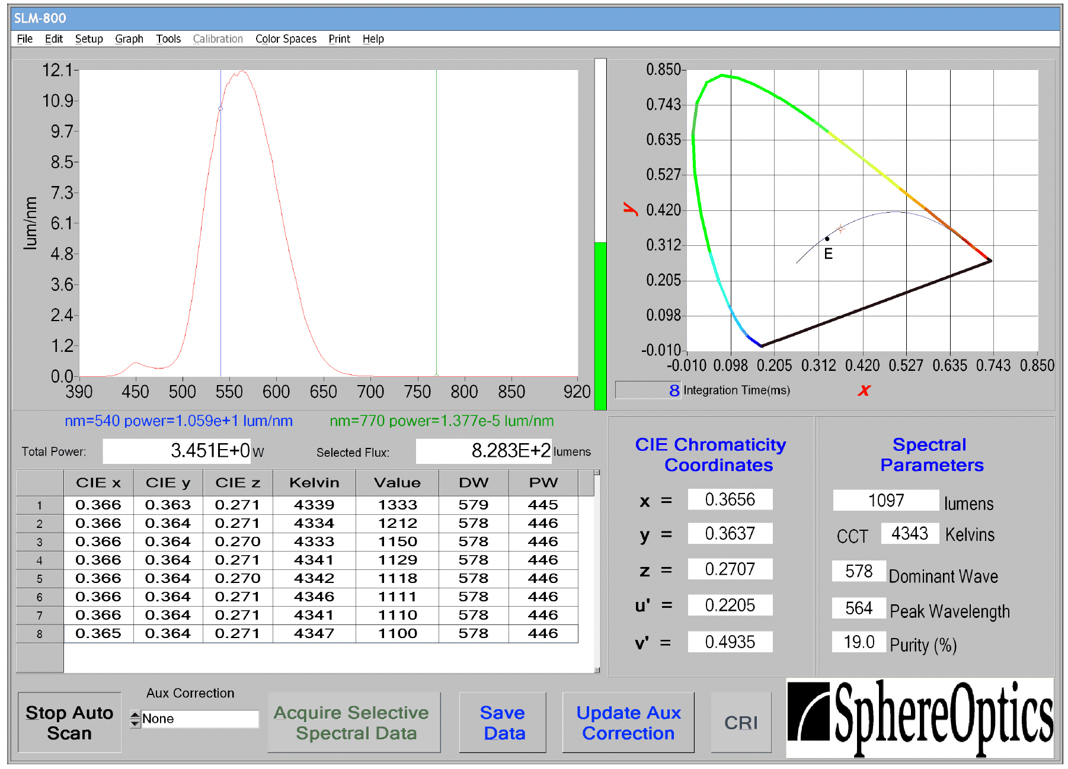This screenshot has height=769, width=1068.
Task: Click Kelvin cell value 4347
Action: 314,633
